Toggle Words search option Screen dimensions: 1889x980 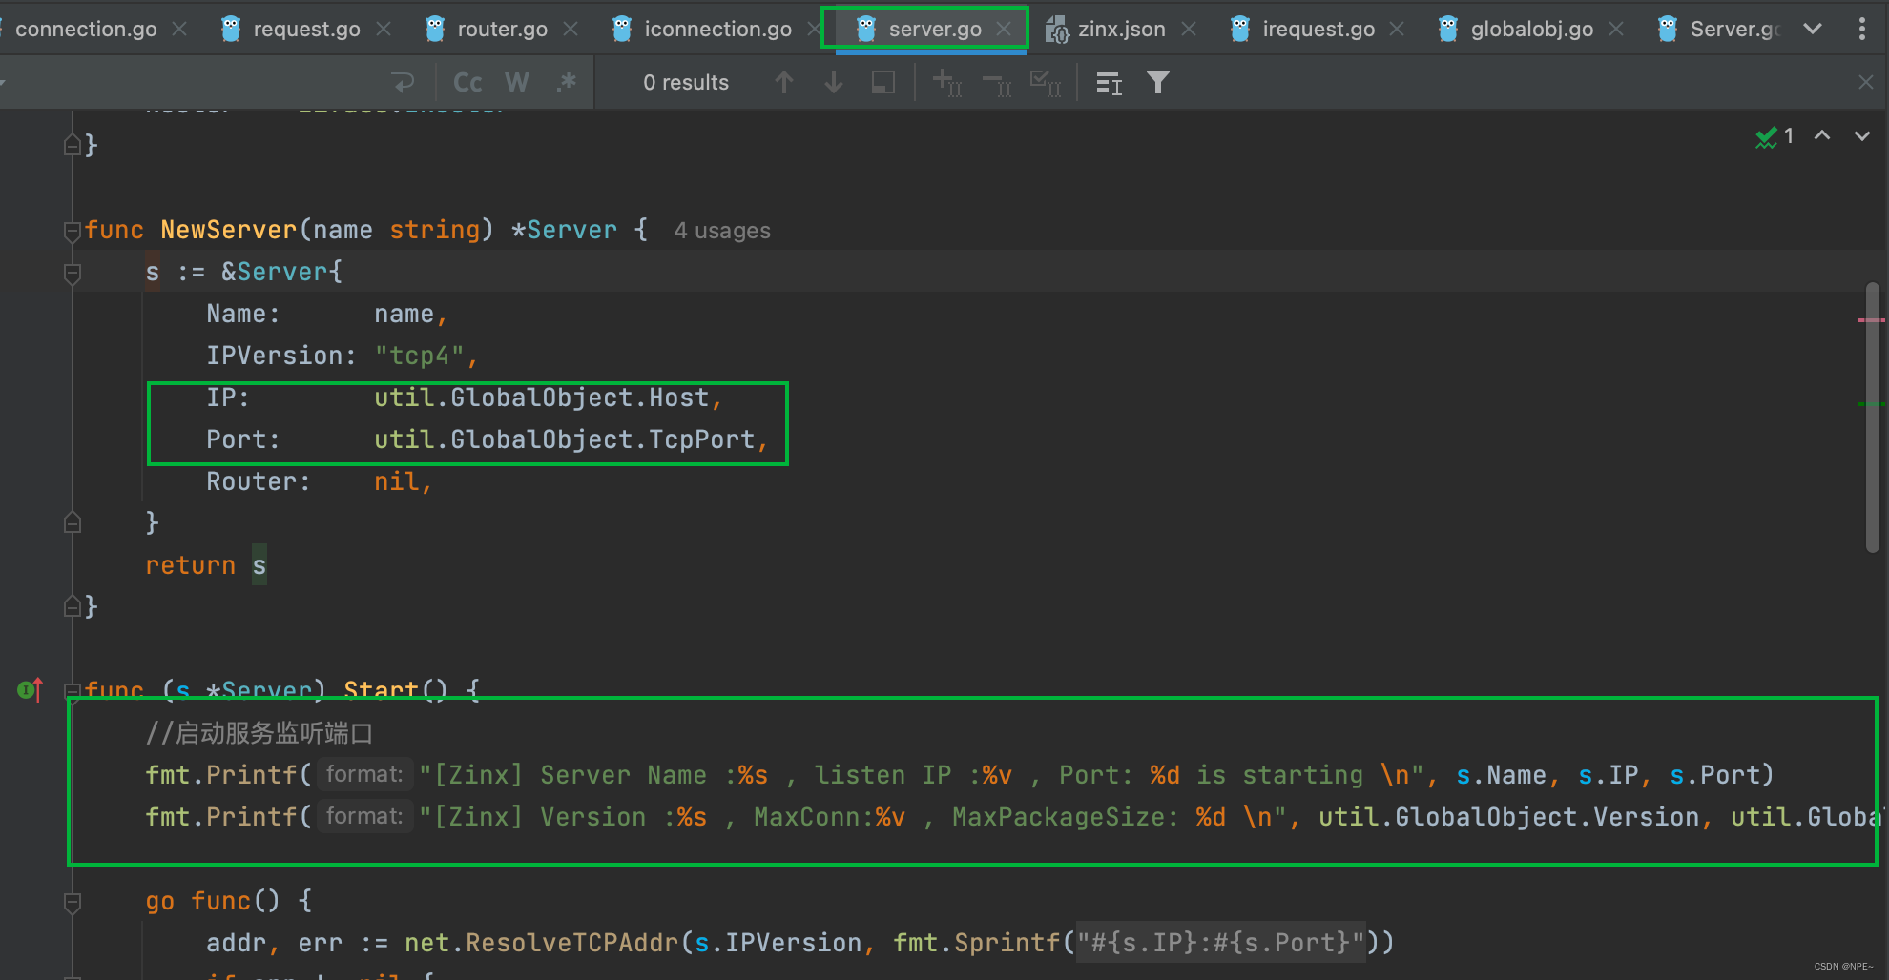point(517,83)
